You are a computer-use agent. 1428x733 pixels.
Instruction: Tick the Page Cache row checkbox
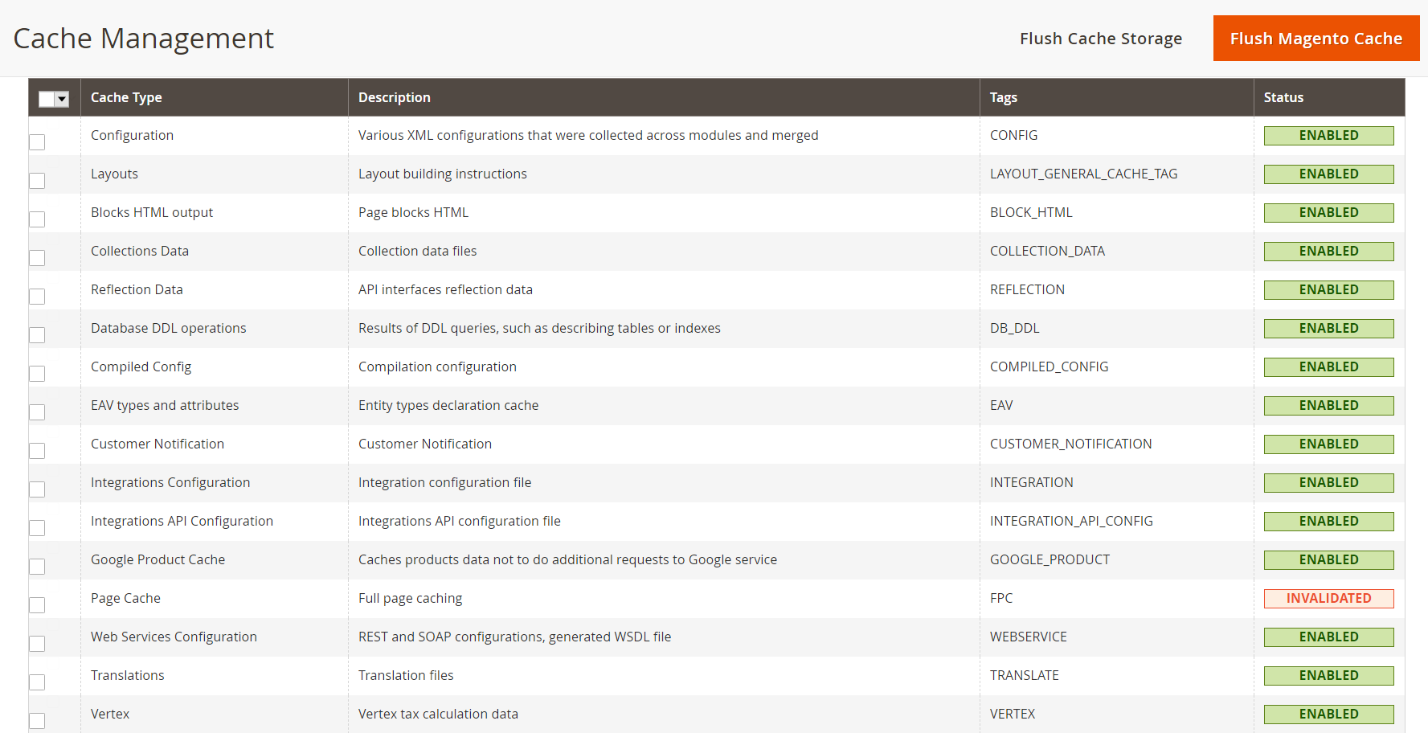point(37,605)
